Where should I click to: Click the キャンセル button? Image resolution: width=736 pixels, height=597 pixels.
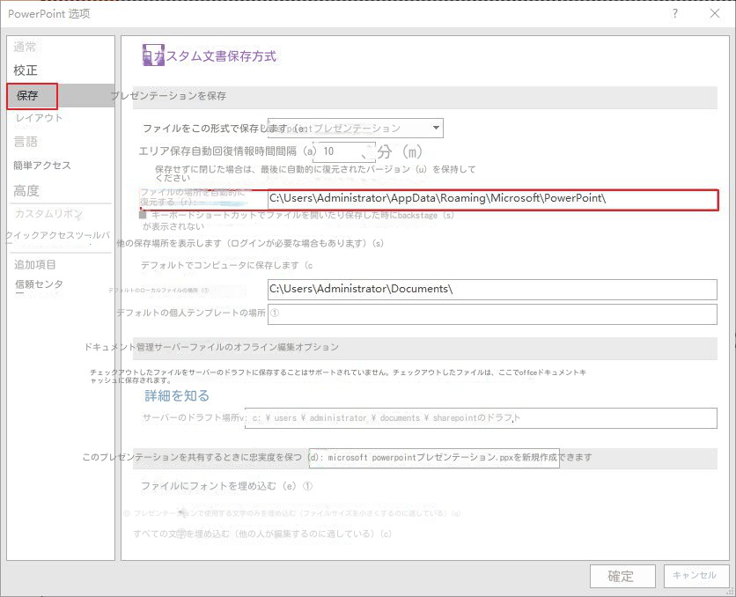[x=696, y=576]
